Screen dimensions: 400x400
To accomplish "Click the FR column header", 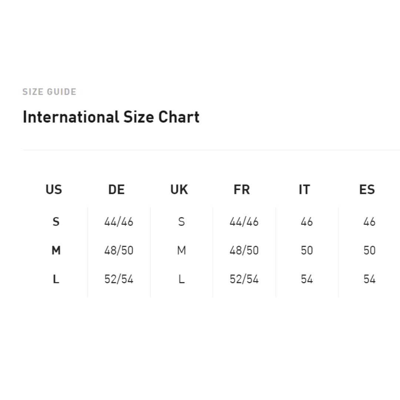I will click(242, 189).
